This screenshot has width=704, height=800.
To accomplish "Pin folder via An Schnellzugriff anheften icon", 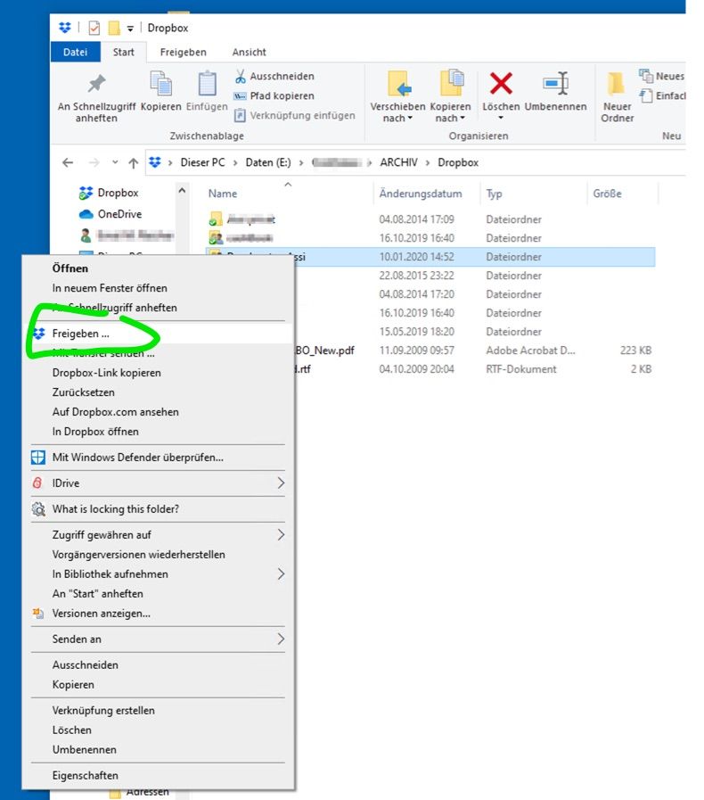I will tap(96, 85).
